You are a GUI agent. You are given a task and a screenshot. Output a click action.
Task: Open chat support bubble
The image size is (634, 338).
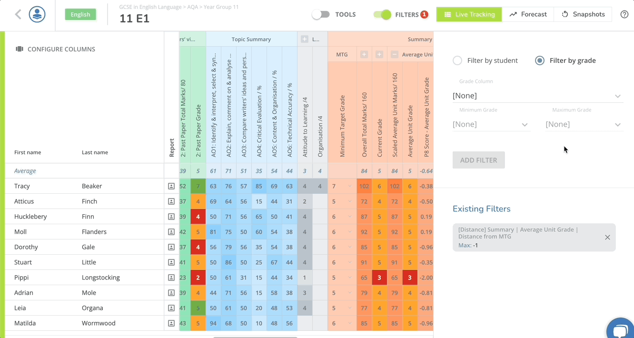tap(621, 330)
